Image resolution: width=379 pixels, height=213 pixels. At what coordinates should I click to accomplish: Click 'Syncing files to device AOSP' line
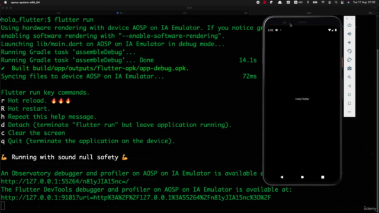pos(82,76)
